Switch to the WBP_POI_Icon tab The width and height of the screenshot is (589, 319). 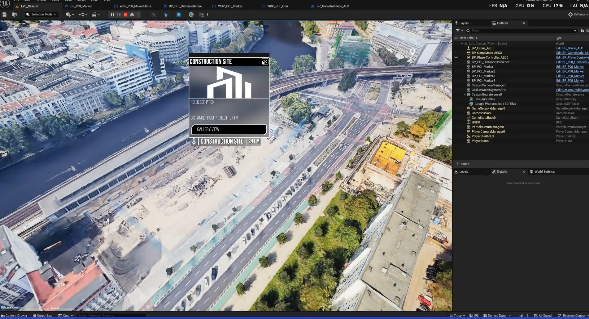click(x=277, y=6)
